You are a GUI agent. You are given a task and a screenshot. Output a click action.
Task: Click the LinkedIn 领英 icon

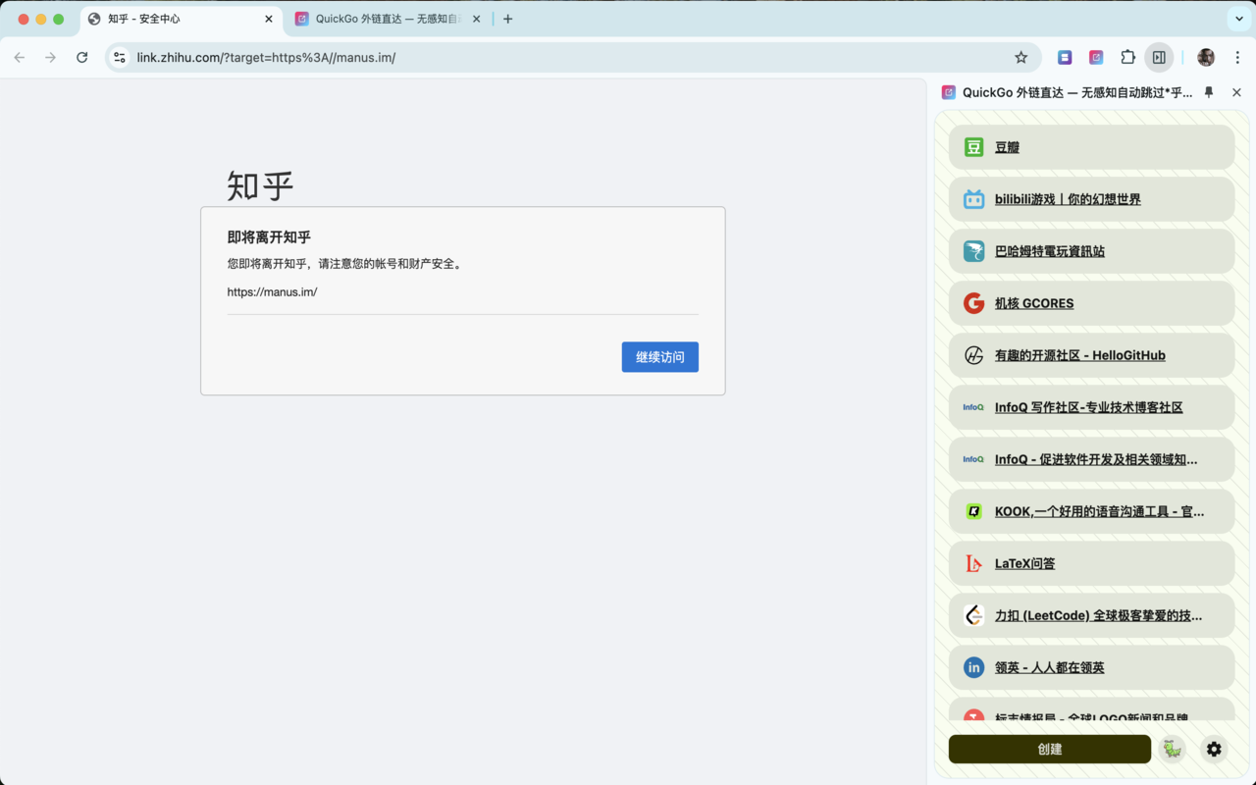(x=973, y=666)
